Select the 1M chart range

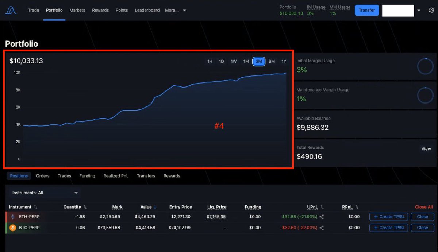point(246,61)
